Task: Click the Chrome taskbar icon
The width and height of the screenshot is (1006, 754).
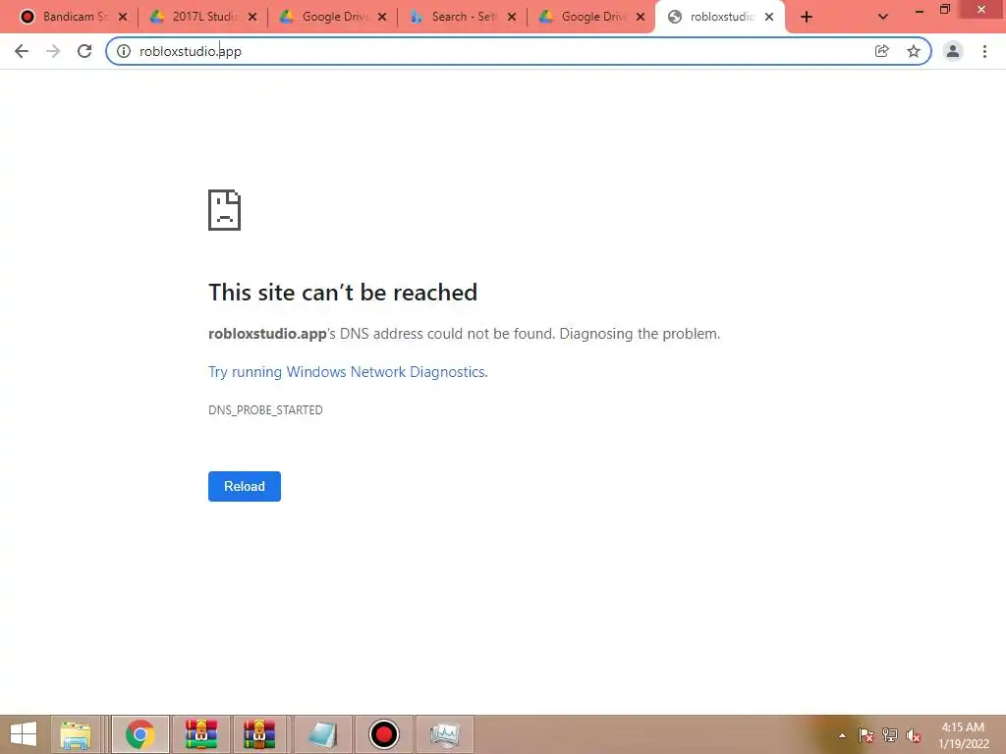Action: [x=140, y=734]
